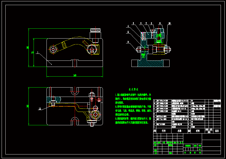Click callout number 10 in section view
The image size is (226, 159).
pyautogui.click(x=169, y=24)
